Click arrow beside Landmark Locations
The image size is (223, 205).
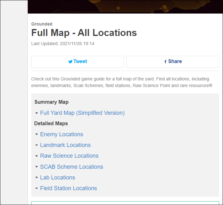pos(37,145)
